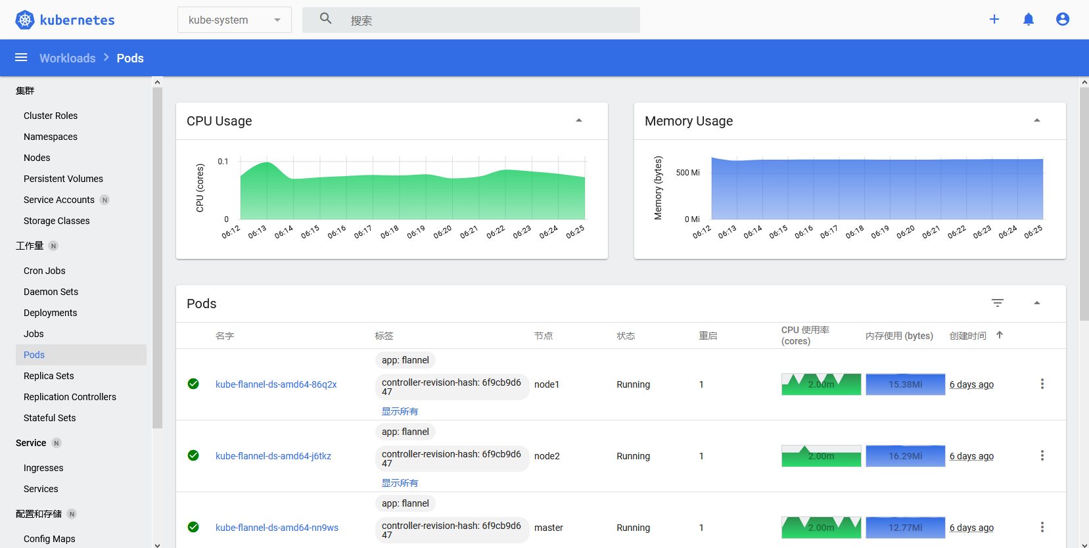This screenshot has height=548, width=1089.
Task: Click Workloads in the breadcrumb
Action: coord(68,58)
